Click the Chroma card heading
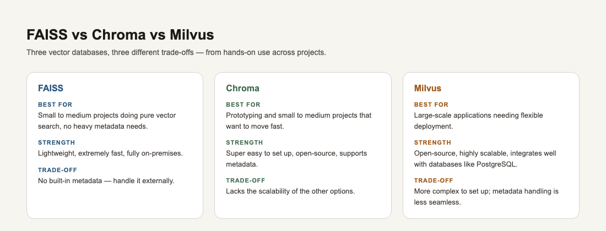 pos(243,89)
